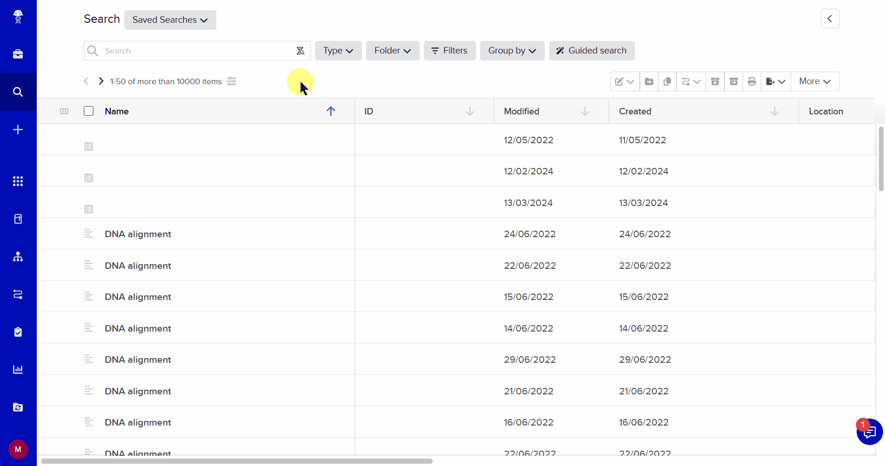Open the applications grid icon in sidebar
Viewport: 885px width, 466px height.
[18, 181]
